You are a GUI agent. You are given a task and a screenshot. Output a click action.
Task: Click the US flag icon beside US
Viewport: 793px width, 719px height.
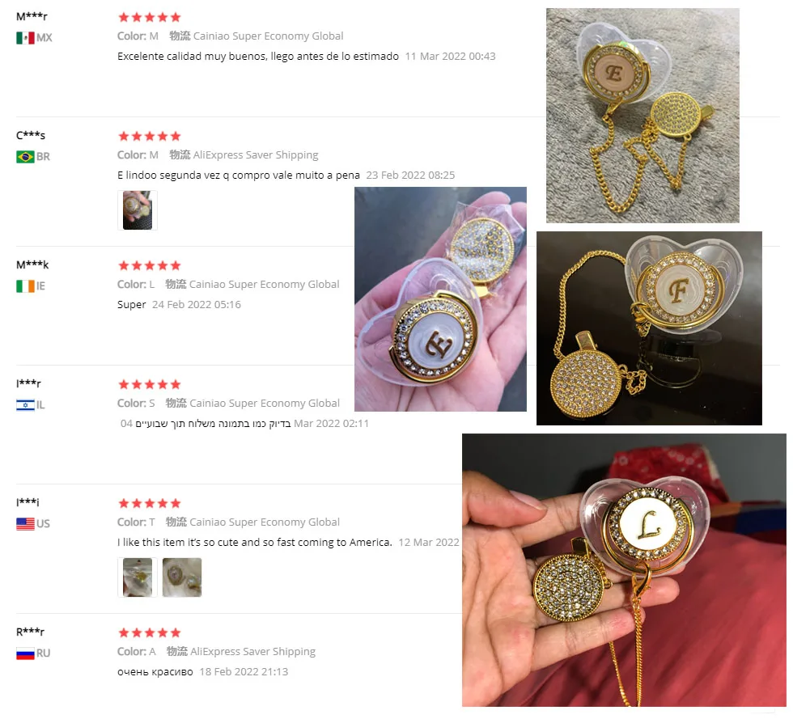tap(25, 524)
